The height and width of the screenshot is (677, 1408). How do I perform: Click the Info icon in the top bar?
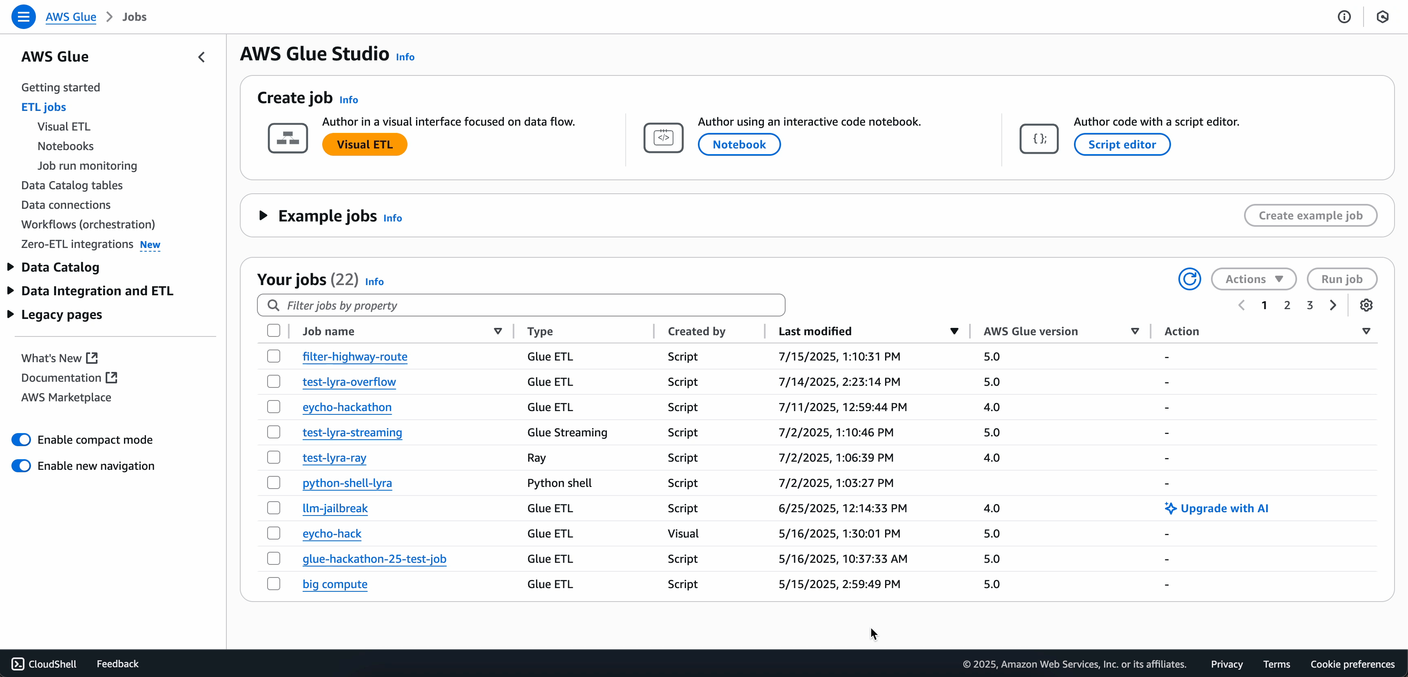pyautogui.click(x=1344, y=16)
